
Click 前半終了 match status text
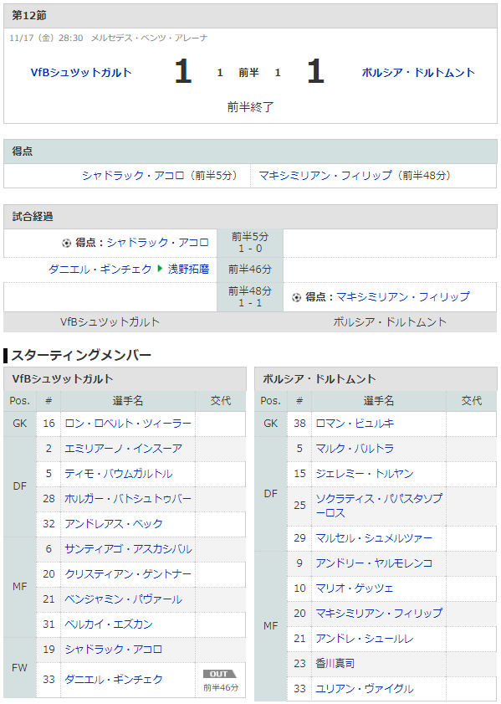pyautogui.click(x=250, y=107)
